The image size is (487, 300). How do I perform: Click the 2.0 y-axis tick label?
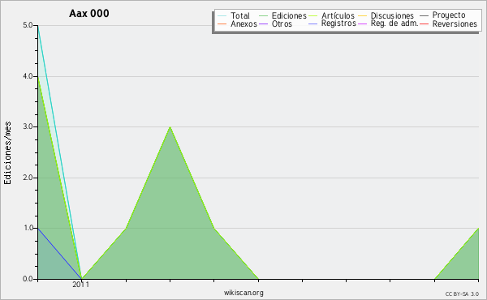(x=28, y=178)
